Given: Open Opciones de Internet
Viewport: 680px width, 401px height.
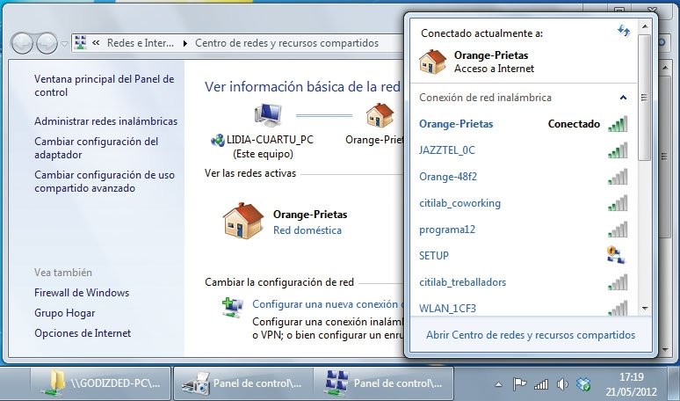Looking at the screenshot, I should point(83,333).
